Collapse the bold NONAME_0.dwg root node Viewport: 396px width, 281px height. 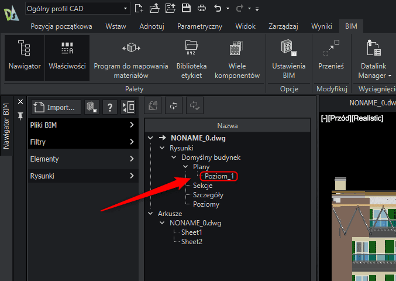(150, 138)
